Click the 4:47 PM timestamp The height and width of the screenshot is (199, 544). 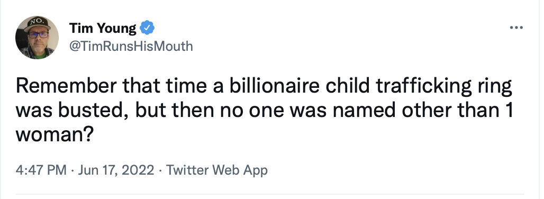click(x=41, y=170)
